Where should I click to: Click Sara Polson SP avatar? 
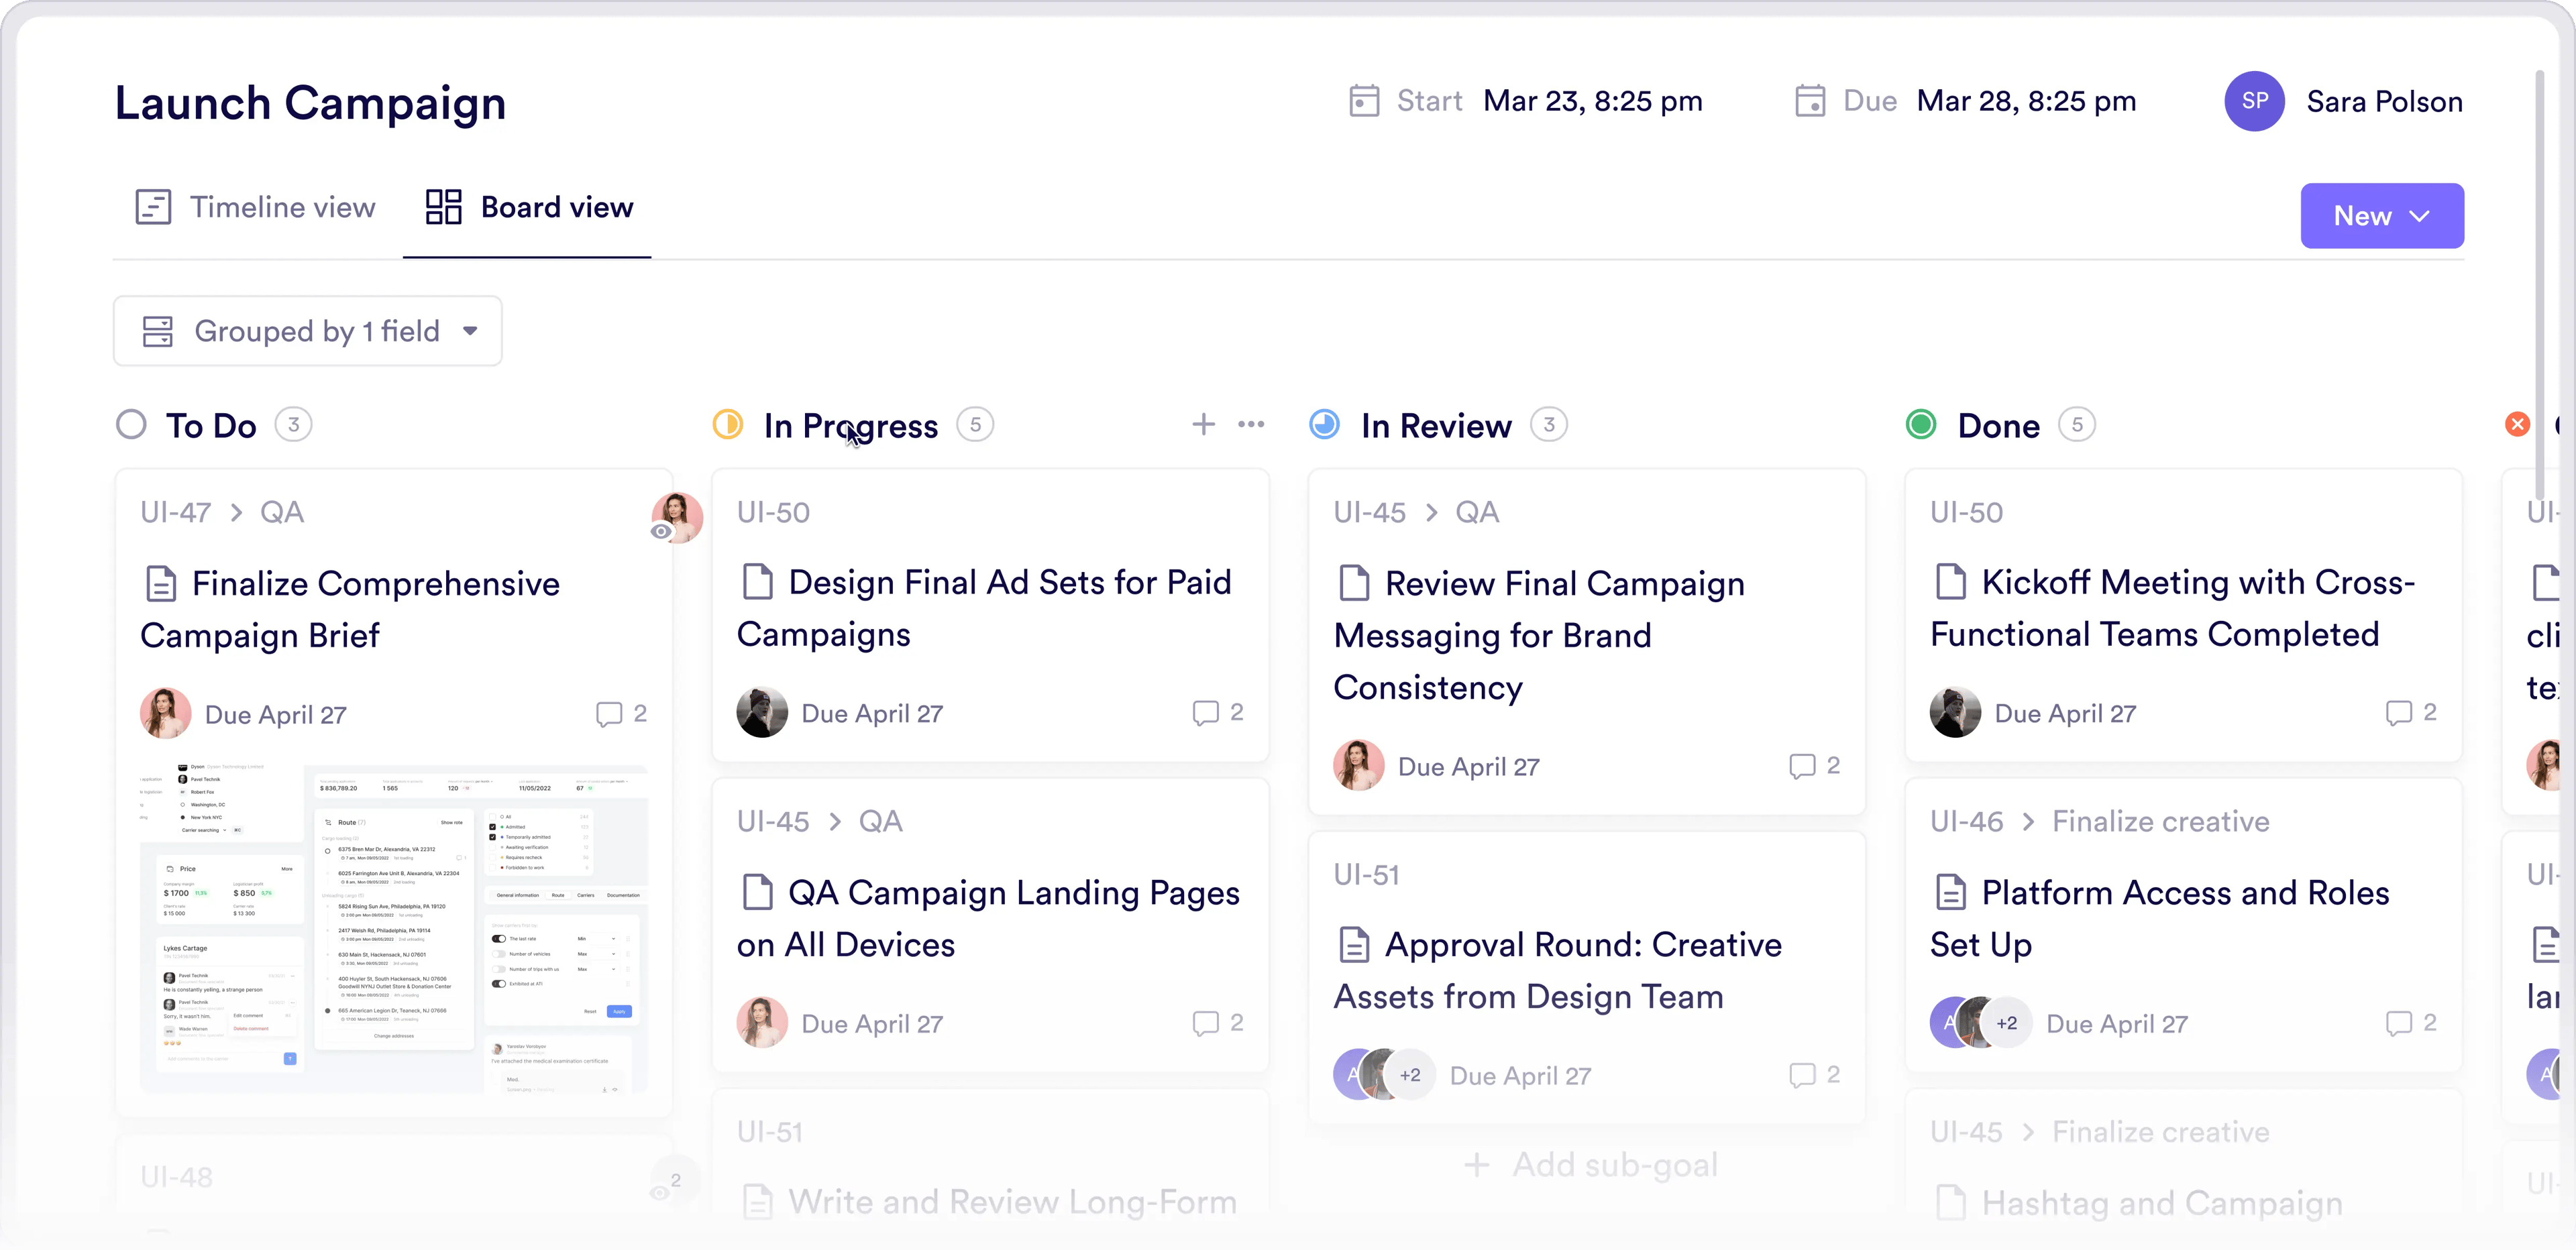pos(2254,101)
